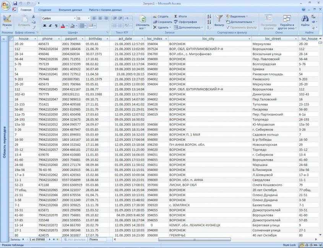Click the sort ascending icon
323x248 pixels.
point(209,16)
